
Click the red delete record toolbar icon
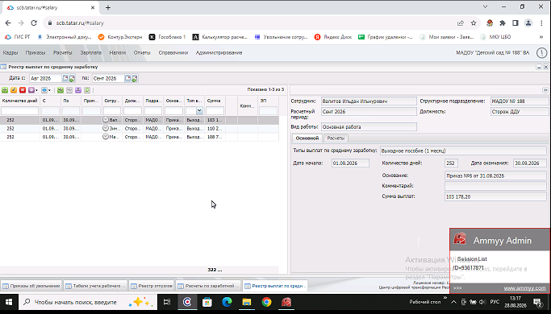23,90
